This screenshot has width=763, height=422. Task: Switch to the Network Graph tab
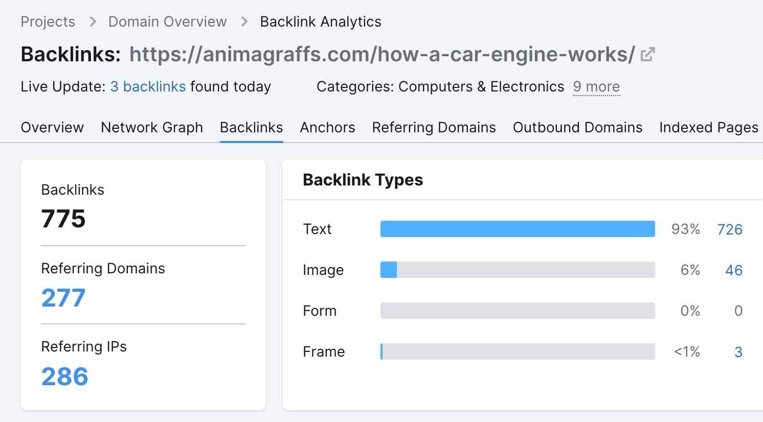152,127
